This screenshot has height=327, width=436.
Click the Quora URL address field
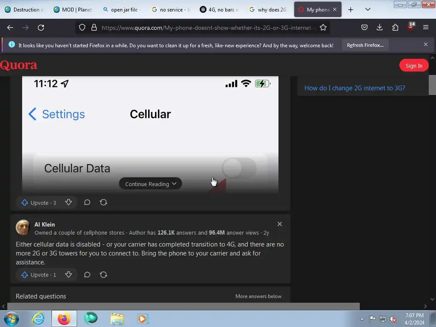pyautogui.click(x=209, y=28)
